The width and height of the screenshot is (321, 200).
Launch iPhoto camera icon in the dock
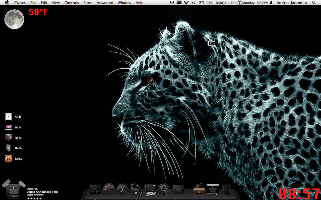click(150, 190)
